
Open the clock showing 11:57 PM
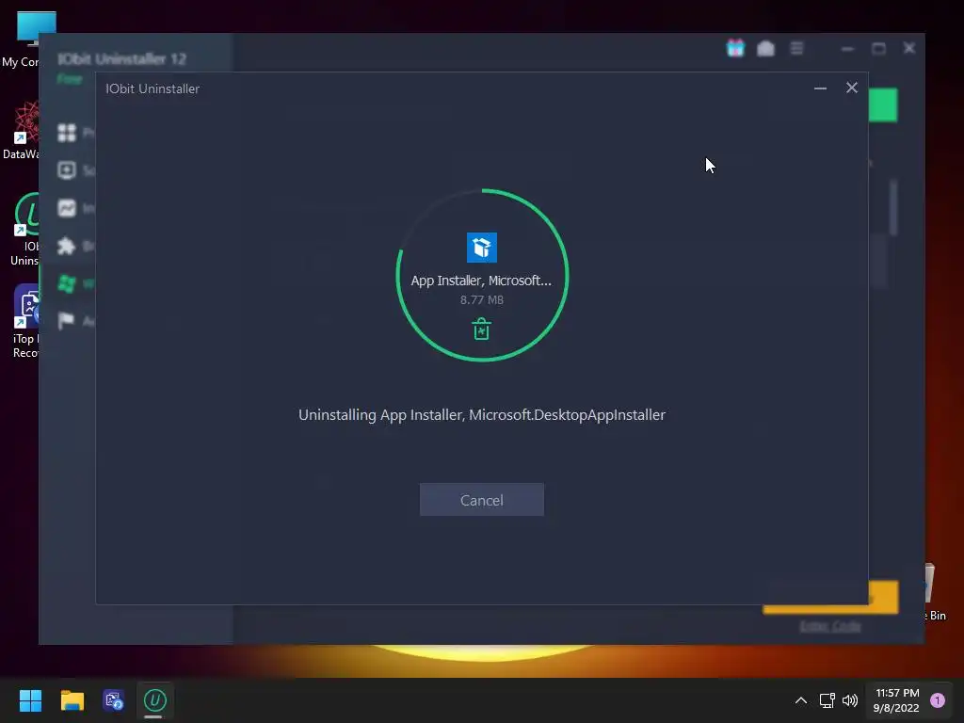pyautogui.click(x=896, y=700)
